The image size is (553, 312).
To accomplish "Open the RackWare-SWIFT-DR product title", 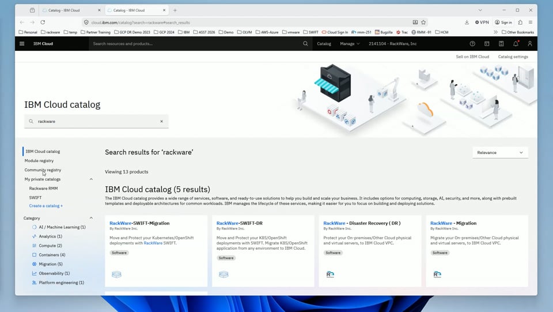I will [240, 223].
